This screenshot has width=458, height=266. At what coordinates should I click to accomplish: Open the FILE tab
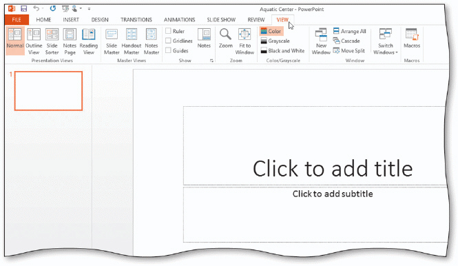[x=17, y=20]
